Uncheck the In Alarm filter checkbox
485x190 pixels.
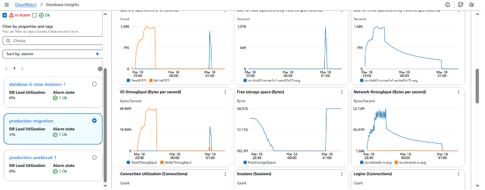(x=5, y=15)
